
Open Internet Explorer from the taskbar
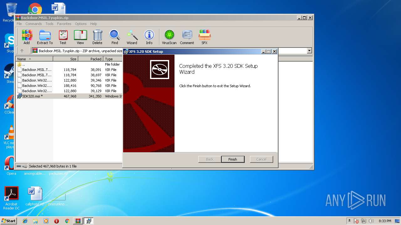coord(25,221)
